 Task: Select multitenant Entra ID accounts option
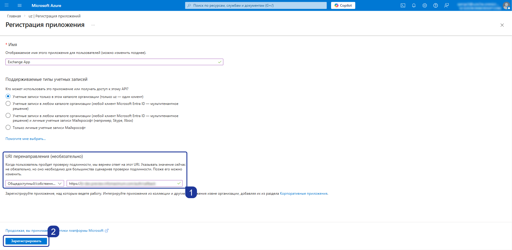[8, 103]
